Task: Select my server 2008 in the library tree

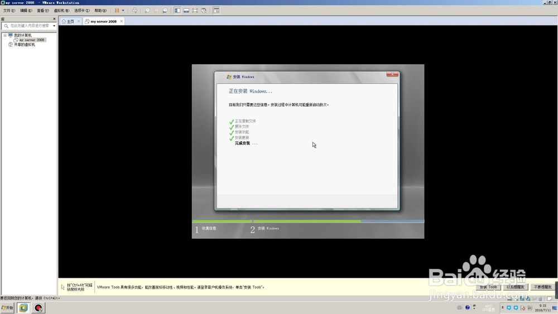Action: [x=32, y=40]
